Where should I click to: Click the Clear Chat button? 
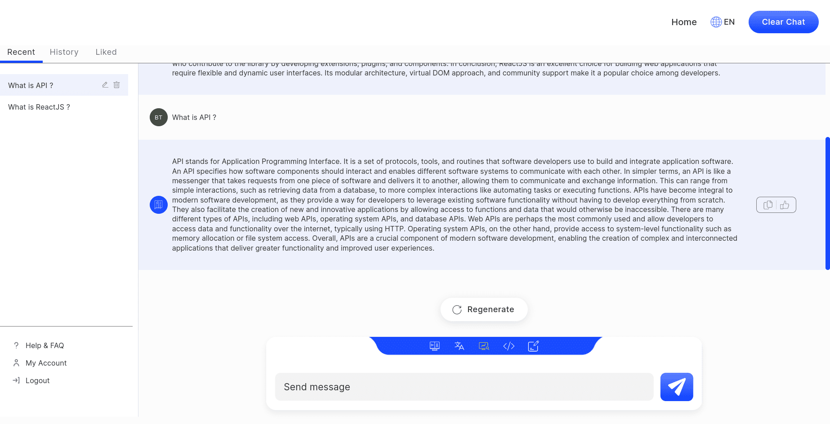(783, 22)
